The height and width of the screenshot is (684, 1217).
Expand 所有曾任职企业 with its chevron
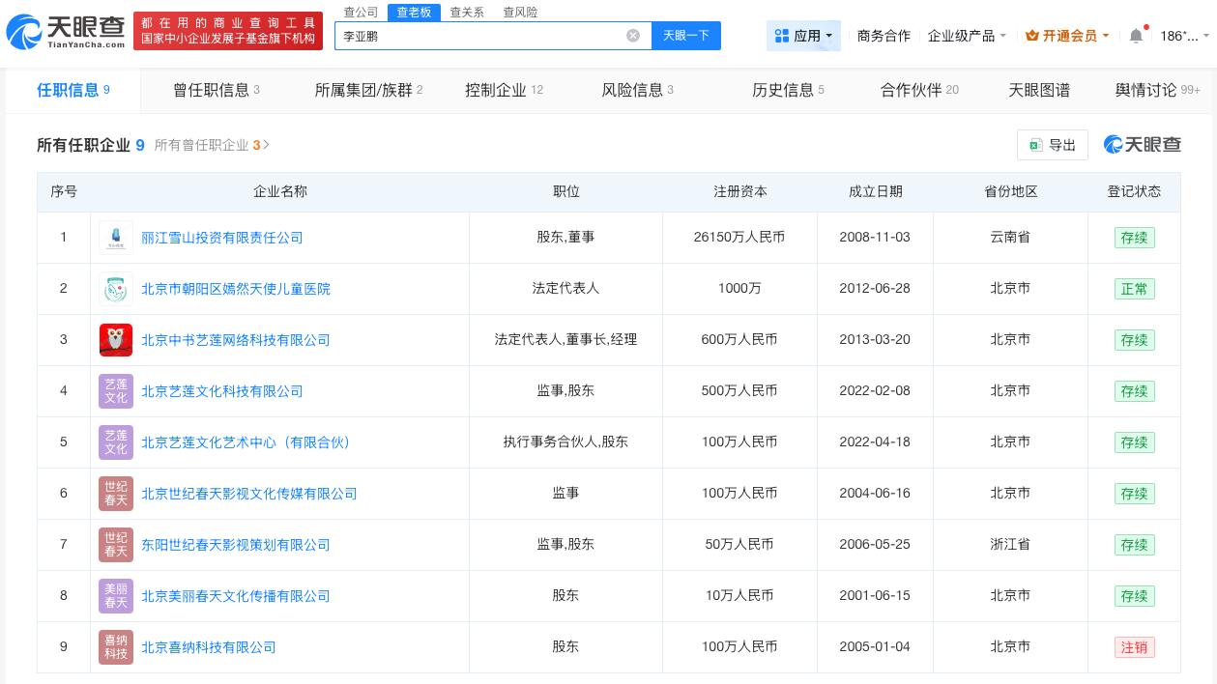tap(265, 145)
